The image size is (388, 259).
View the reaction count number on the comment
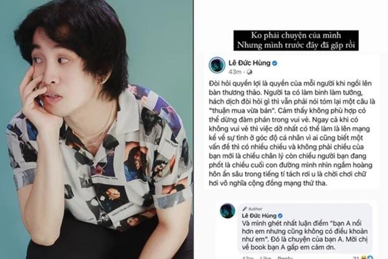356,258
